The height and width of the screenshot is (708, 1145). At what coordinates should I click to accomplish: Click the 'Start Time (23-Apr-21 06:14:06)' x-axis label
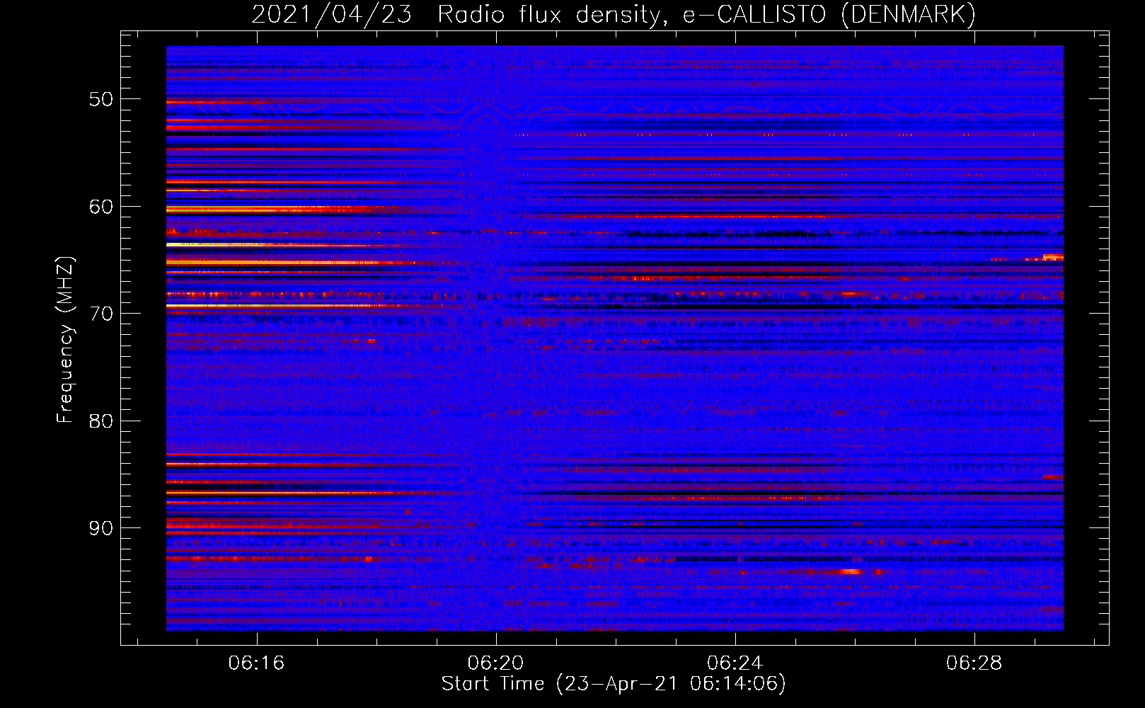pyautogui.click(x=614, y=684)
